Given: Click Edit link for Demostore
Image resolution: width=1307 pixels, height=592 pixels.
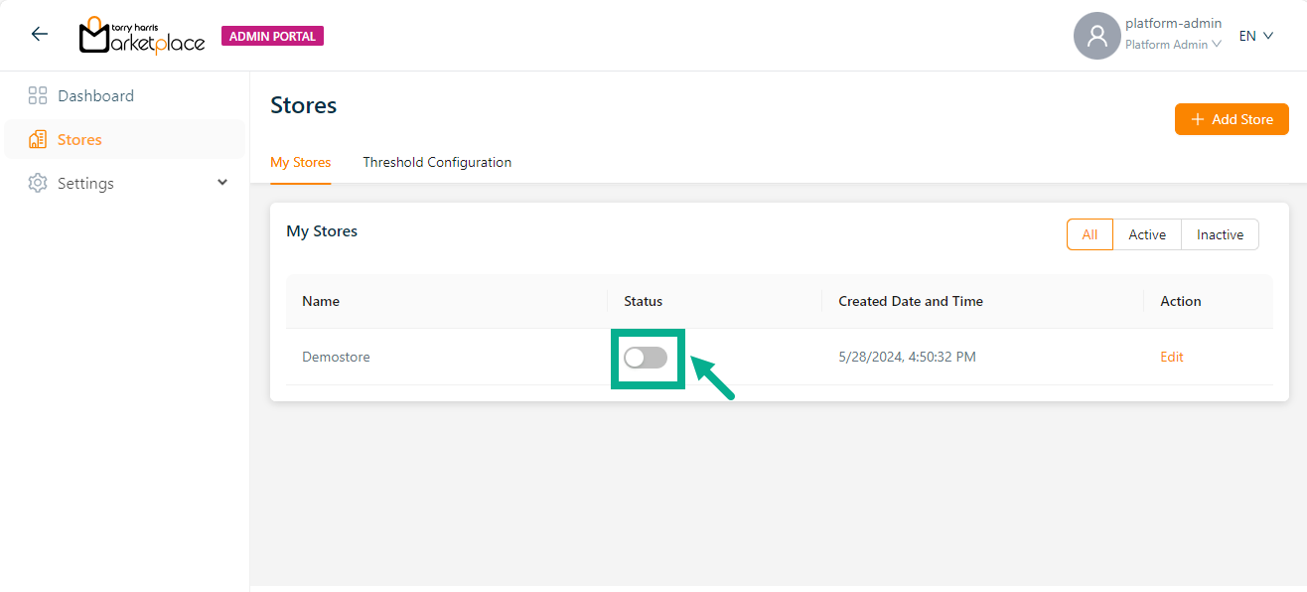Looking at the screenshot, I should [x=1172, y=357].
